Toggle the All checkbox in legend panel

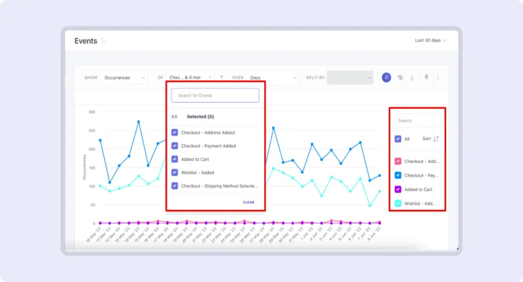tap(398, 139)
